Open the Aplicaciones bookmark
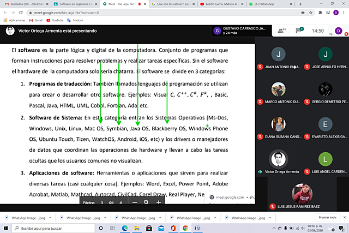Viewport: 349px width, 233px height. click(x=15, y=20)
